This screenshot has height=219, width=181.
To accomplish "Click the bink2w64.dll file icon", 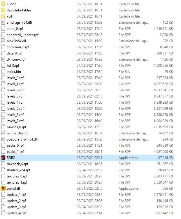I will click(x=3, y=41).
